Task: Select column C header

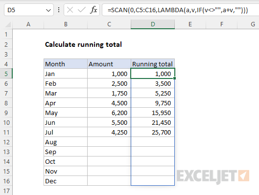Action: (109, 24)
